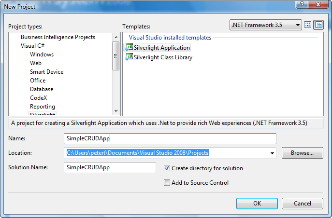The image size is (332, 218).
Task: Select the Silverlight Application template label
Action: click(x=161, y=48)
